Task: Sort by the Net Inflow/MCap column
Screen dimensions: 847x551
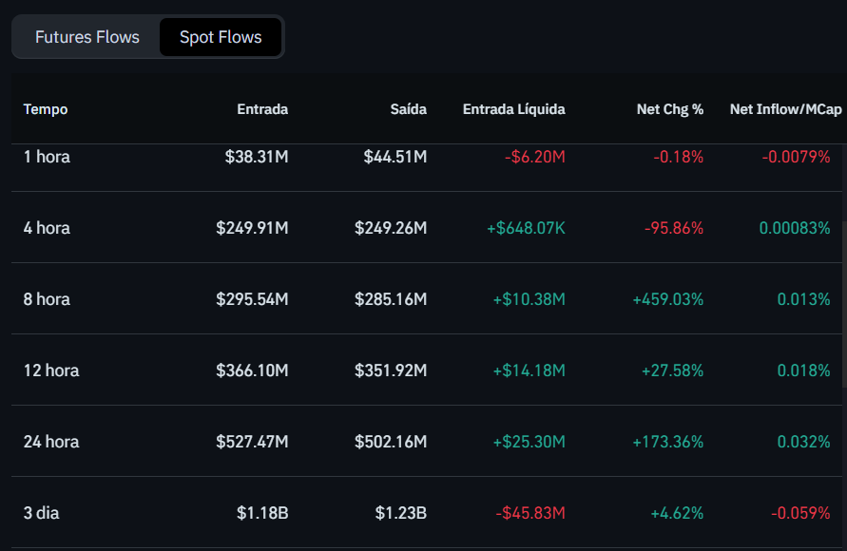Action: pos(785,109)
